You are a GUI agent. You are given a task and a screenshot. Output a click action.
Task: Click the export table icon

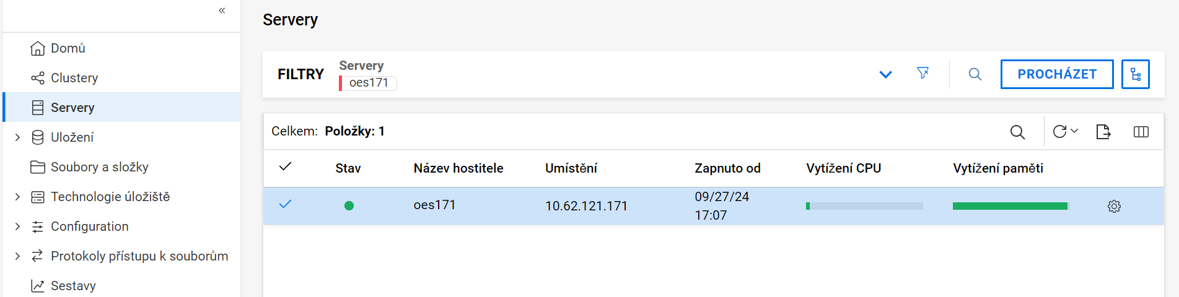[1103, 132]
